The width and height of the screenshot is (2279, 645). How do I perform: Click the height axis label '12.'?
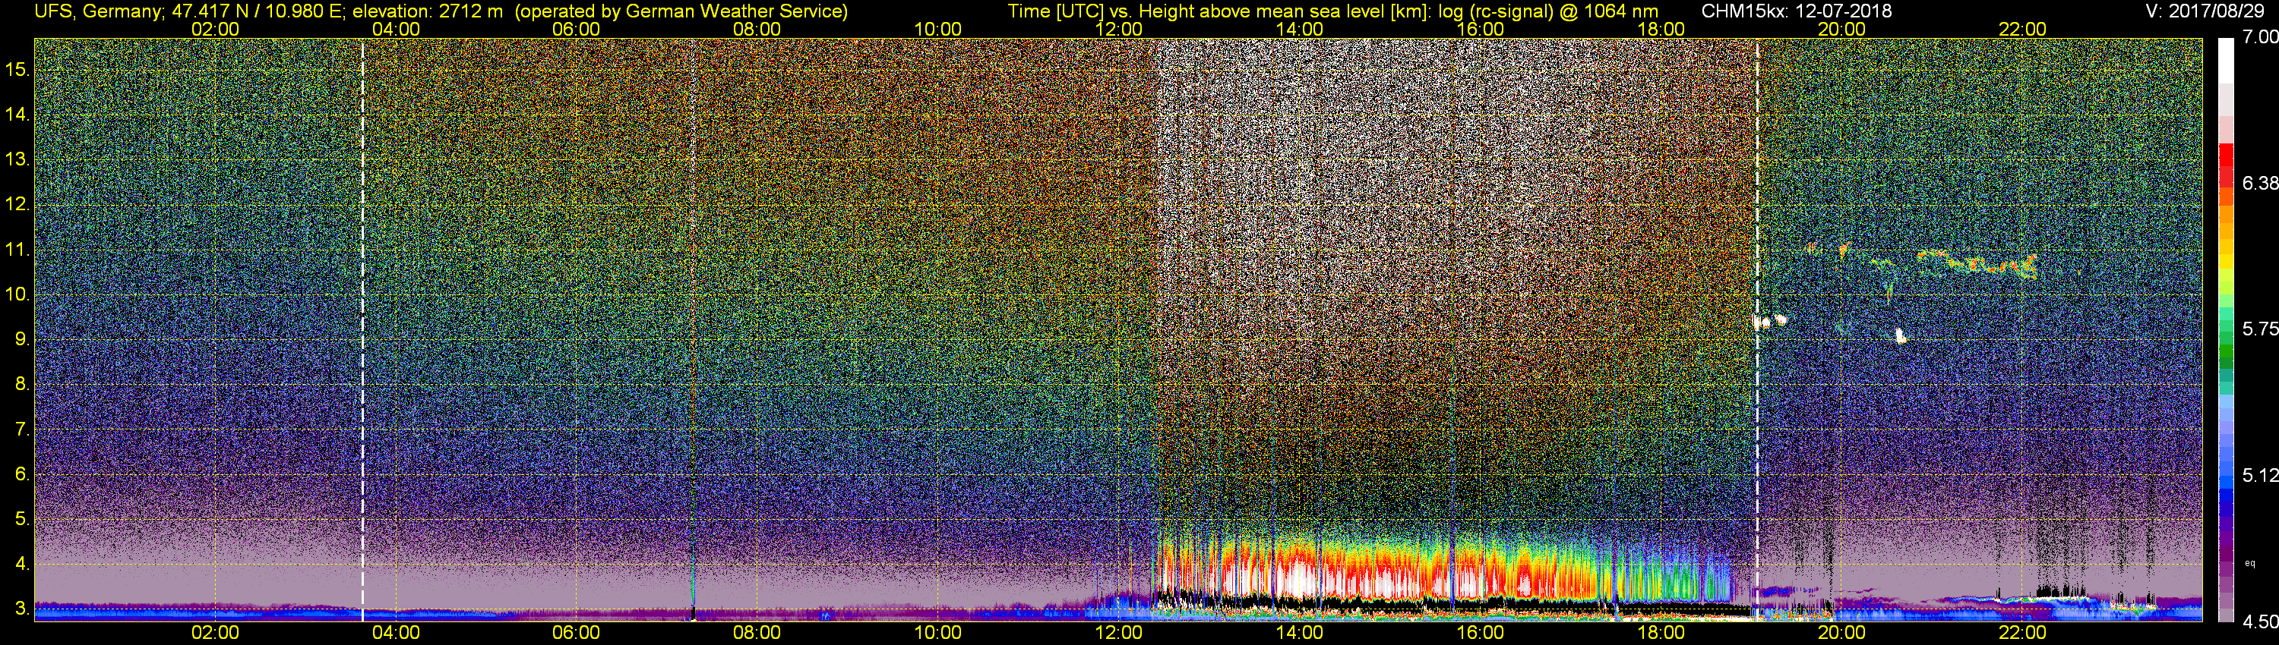click(17, 204)
